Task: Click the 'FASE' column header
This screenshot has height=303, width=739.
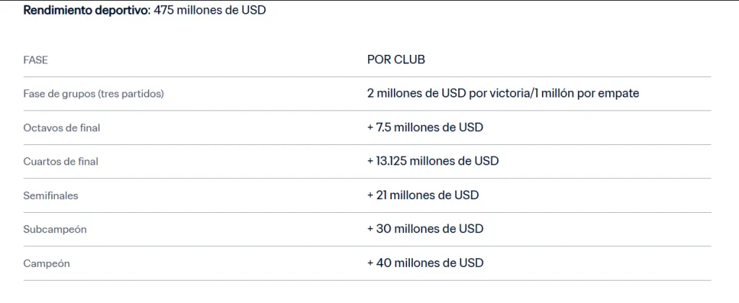Action: pyautogui.click(x=35, y=60)
